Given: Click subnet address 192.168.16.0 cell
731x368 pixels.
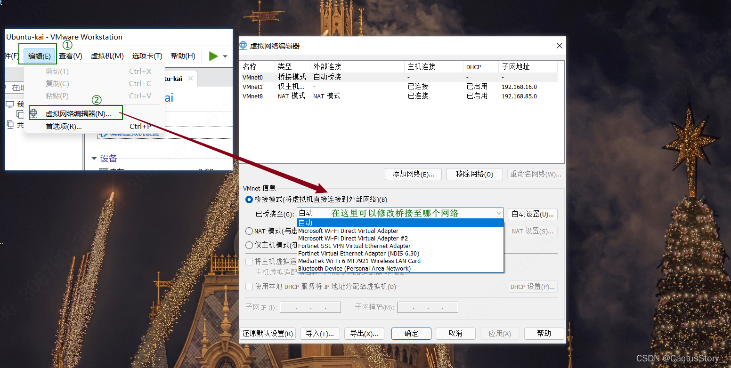Looking at the screenshot, I should pyautogui.click(x=519, y=87).
